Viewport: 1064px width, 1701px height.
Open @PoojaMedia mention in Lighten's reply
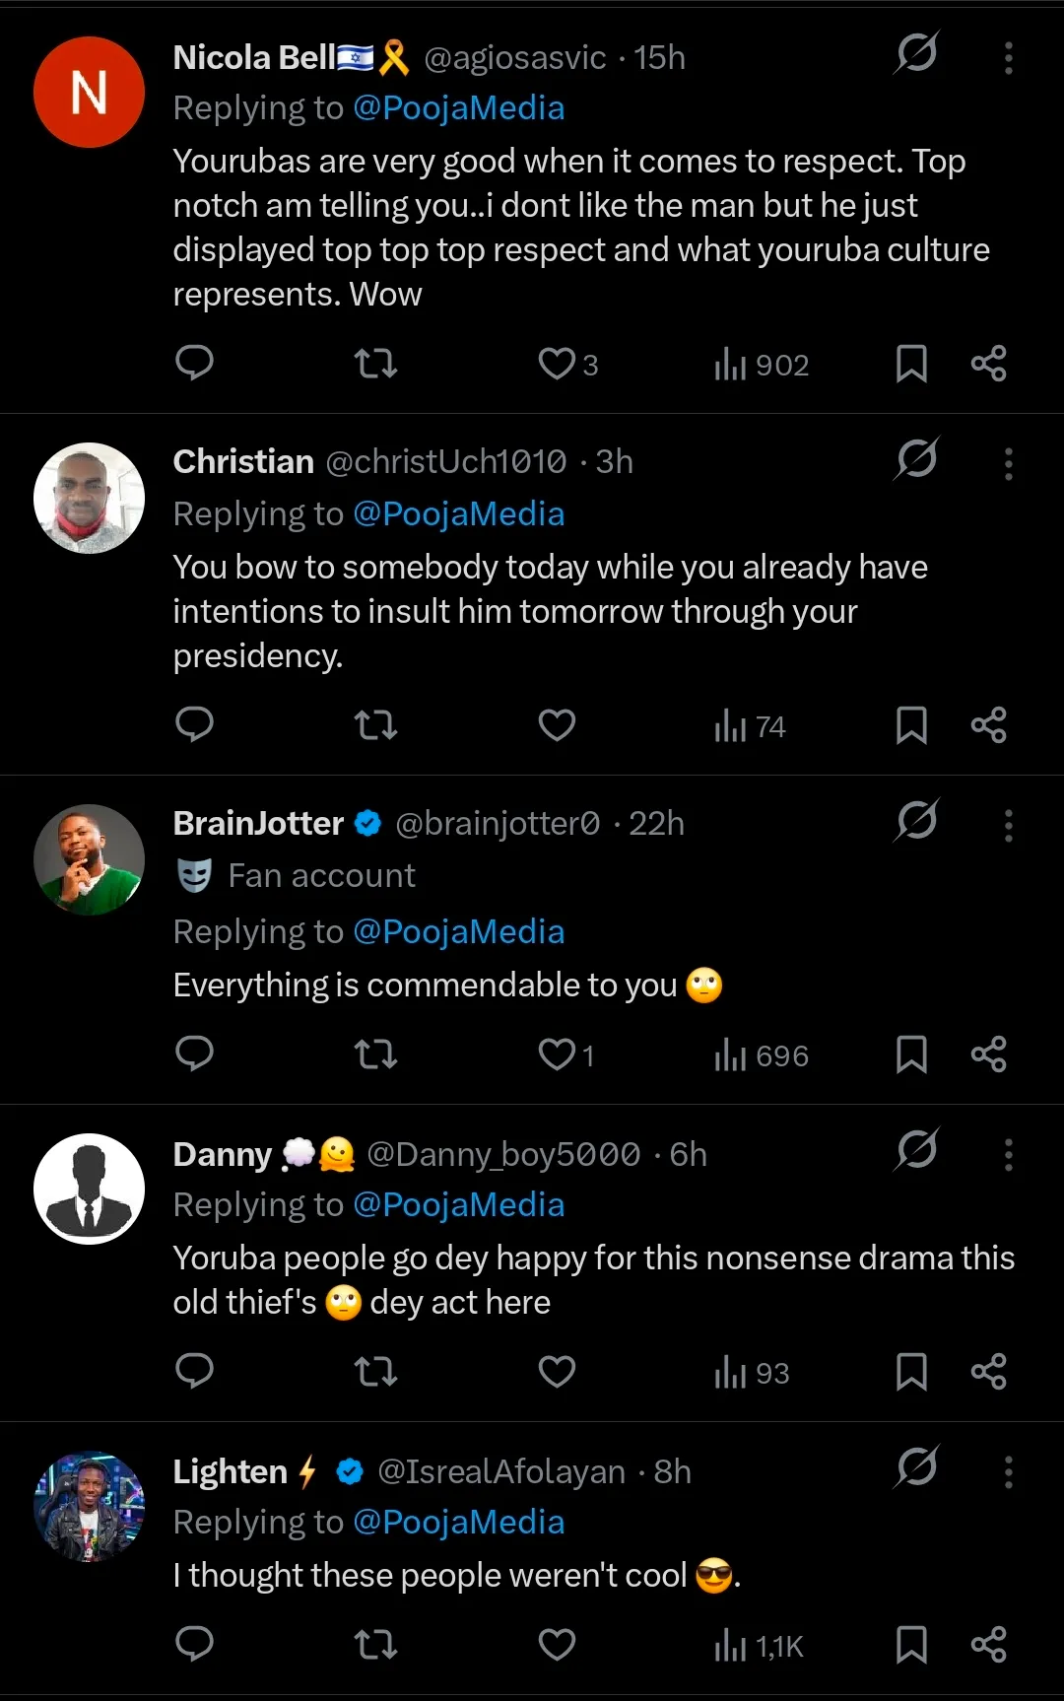[458, 1523]
